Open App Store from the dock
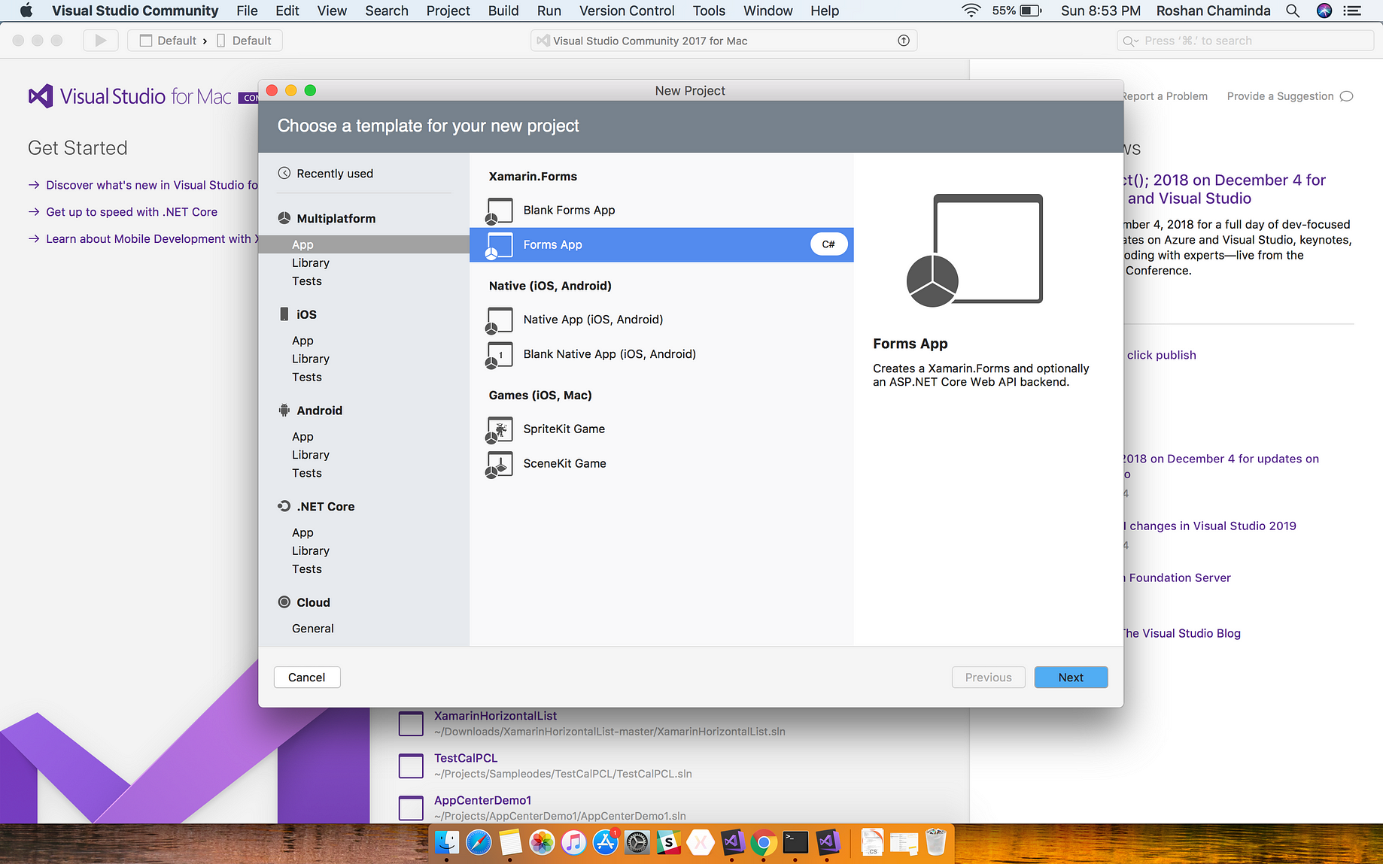 606,842
